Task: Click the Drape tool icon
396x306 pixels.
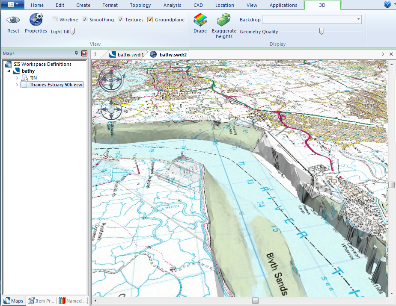Action: pyautogui.click(x=200, y=20)
